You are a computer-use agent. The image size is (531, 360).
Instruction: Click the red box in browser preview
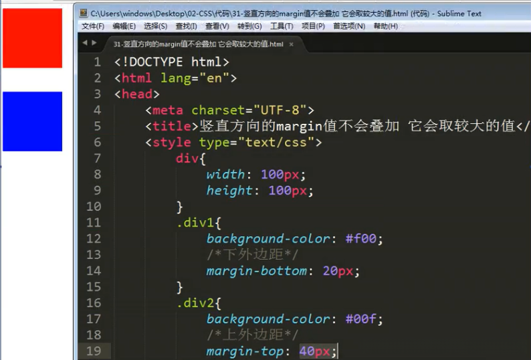coord(33,38)
